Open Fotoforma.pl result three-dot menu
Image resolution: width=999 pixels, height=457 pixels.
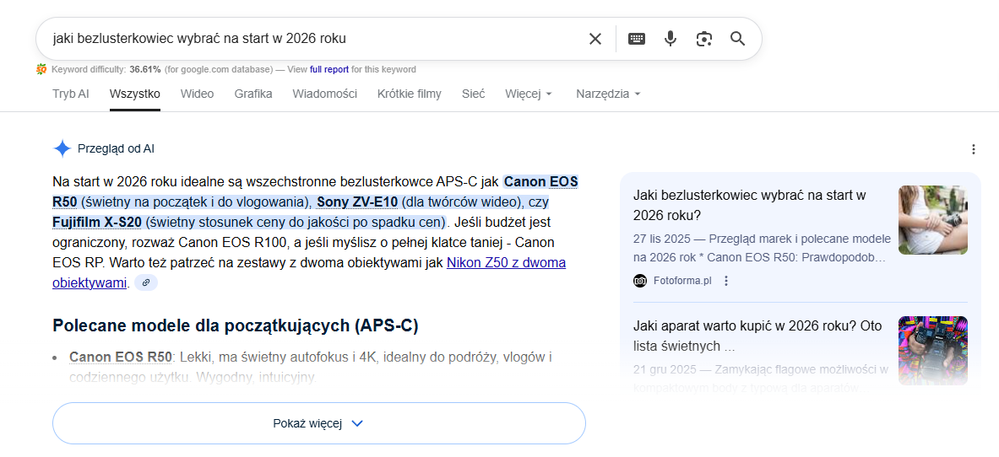coord(726,281)
